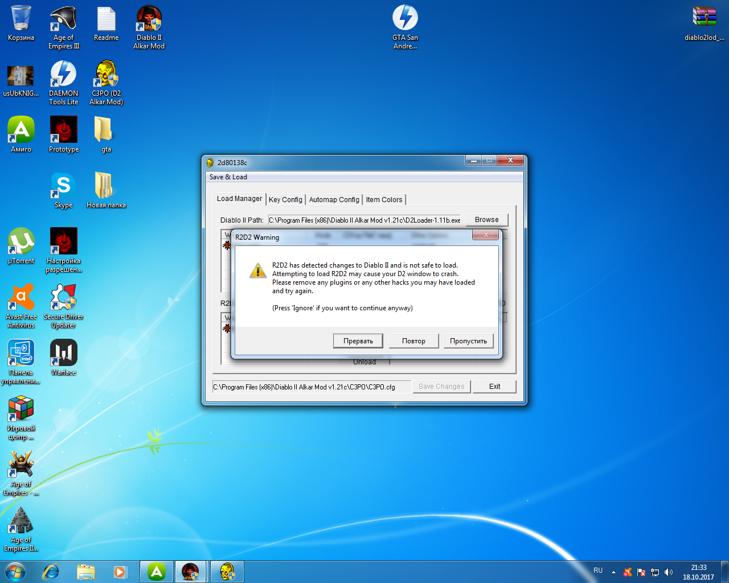Open the diablo2lod archive on the desktop
Image resolution: width=729 pixels, height=583 pixels.
tap(705, 24)
